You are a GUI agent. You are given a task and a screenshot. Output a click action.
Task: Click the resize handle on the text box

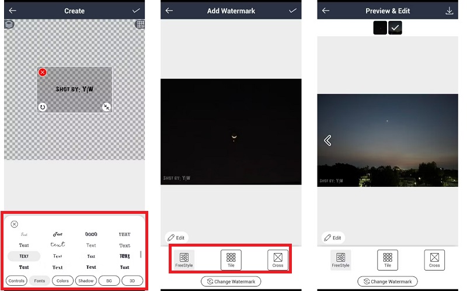(x=106, y=107)
